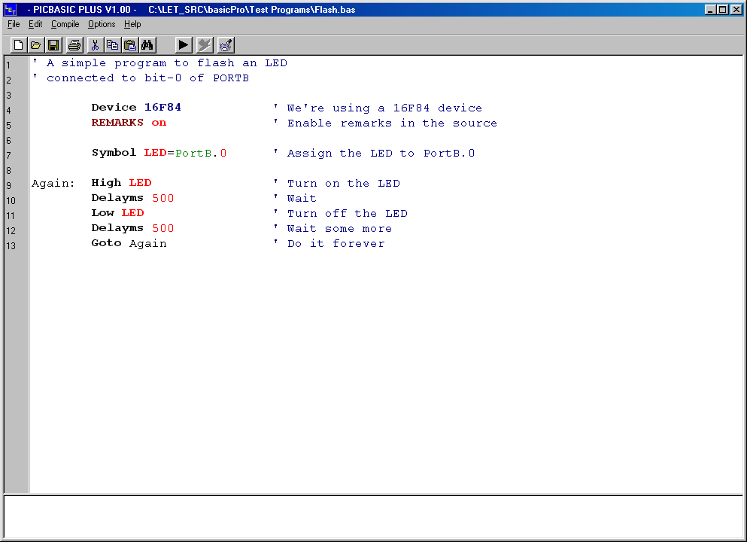Save the program with the floppy disk icon
747x542 pixels.
pyautogui.click(x=53, y=45)
